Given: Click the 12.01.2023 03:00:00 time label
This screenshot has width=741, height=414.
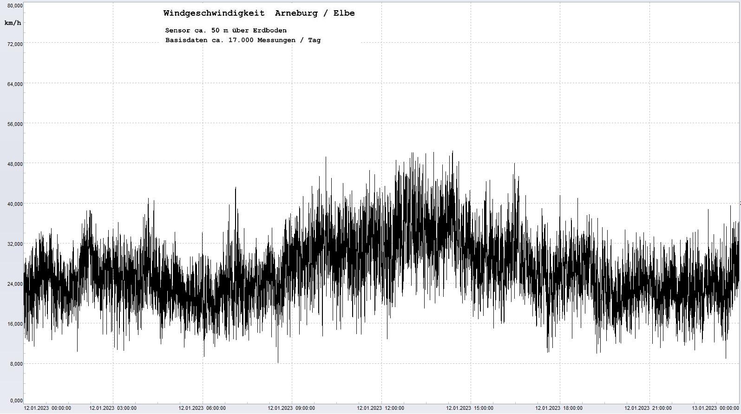Looking at the screenshot, I should (113, 408).
